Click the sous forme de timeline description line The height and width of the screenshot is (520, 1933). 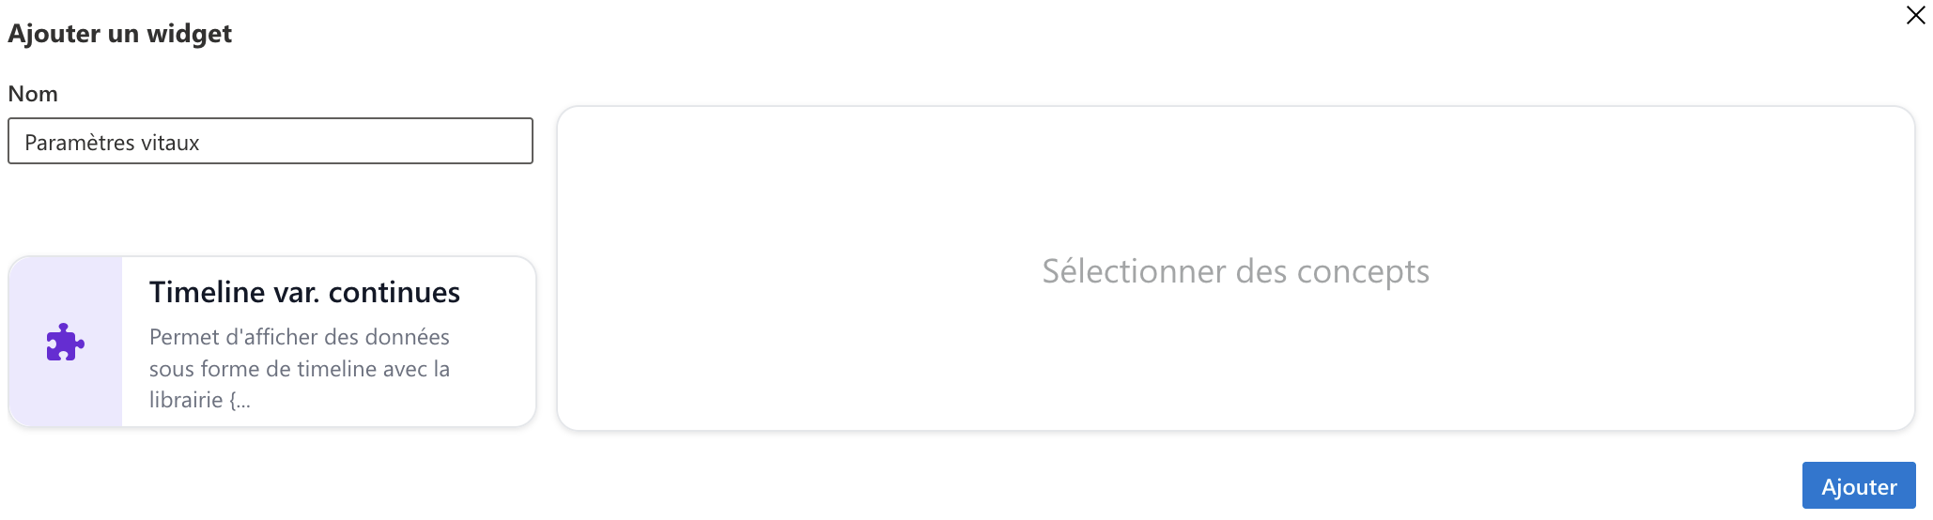click(300, 369)
